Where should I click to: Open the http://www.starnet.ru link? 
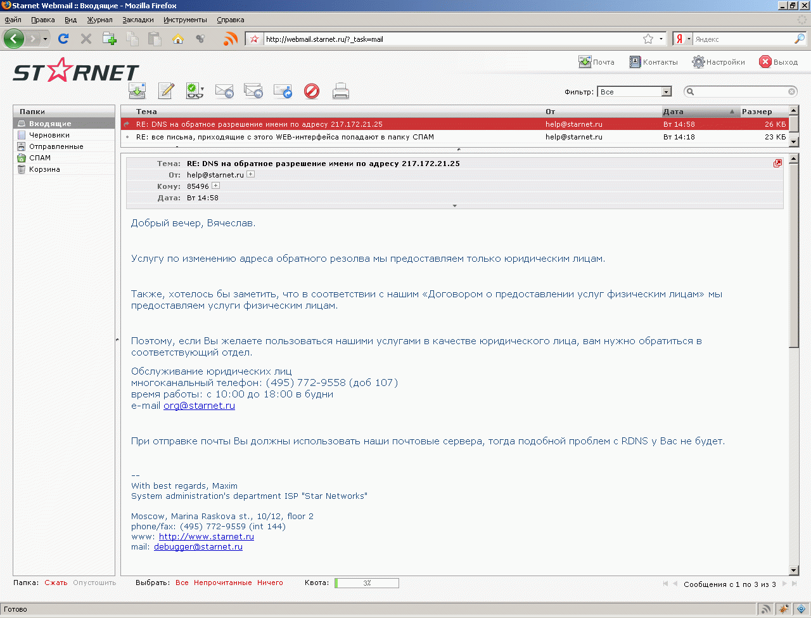point(207,536)
